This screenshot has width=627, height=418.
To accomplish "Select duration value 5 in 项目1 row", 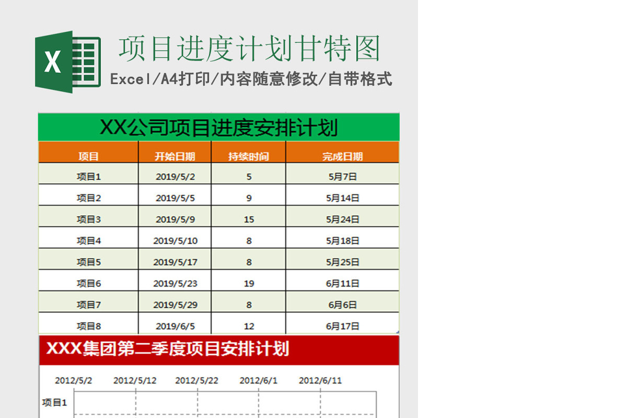I will (x=249, y=177).
